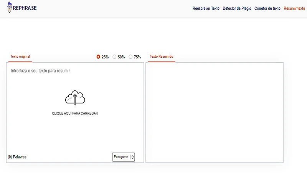Click the (0) Palavras word counter
The width and height of the screenshot is (307, 173).
pyautogui.click(x=17, y=157)
